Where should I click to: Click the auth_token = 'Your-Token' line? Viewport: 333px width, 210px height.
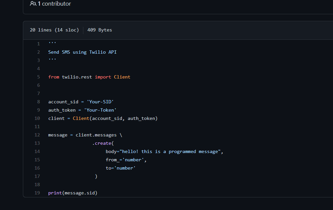tap(82, 110)
